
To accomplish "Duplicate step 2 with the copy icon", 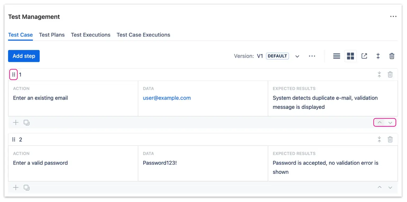I will coord(26,187).
